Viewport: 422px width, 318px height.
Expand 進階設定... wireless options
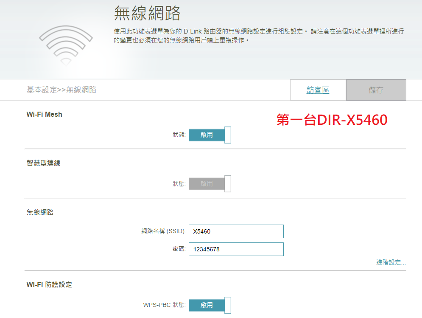(391, 262)
